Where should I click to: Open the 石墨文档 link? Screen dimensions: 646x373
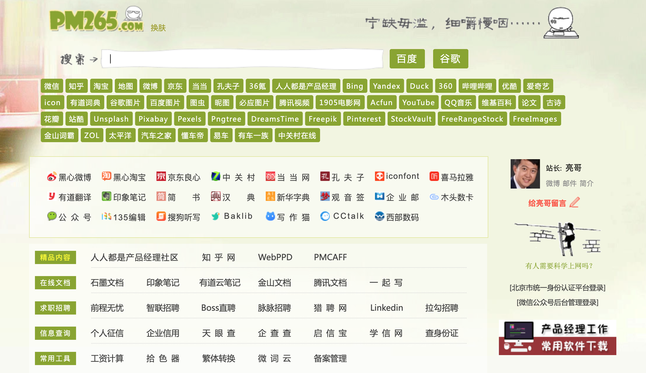point(107,283)
